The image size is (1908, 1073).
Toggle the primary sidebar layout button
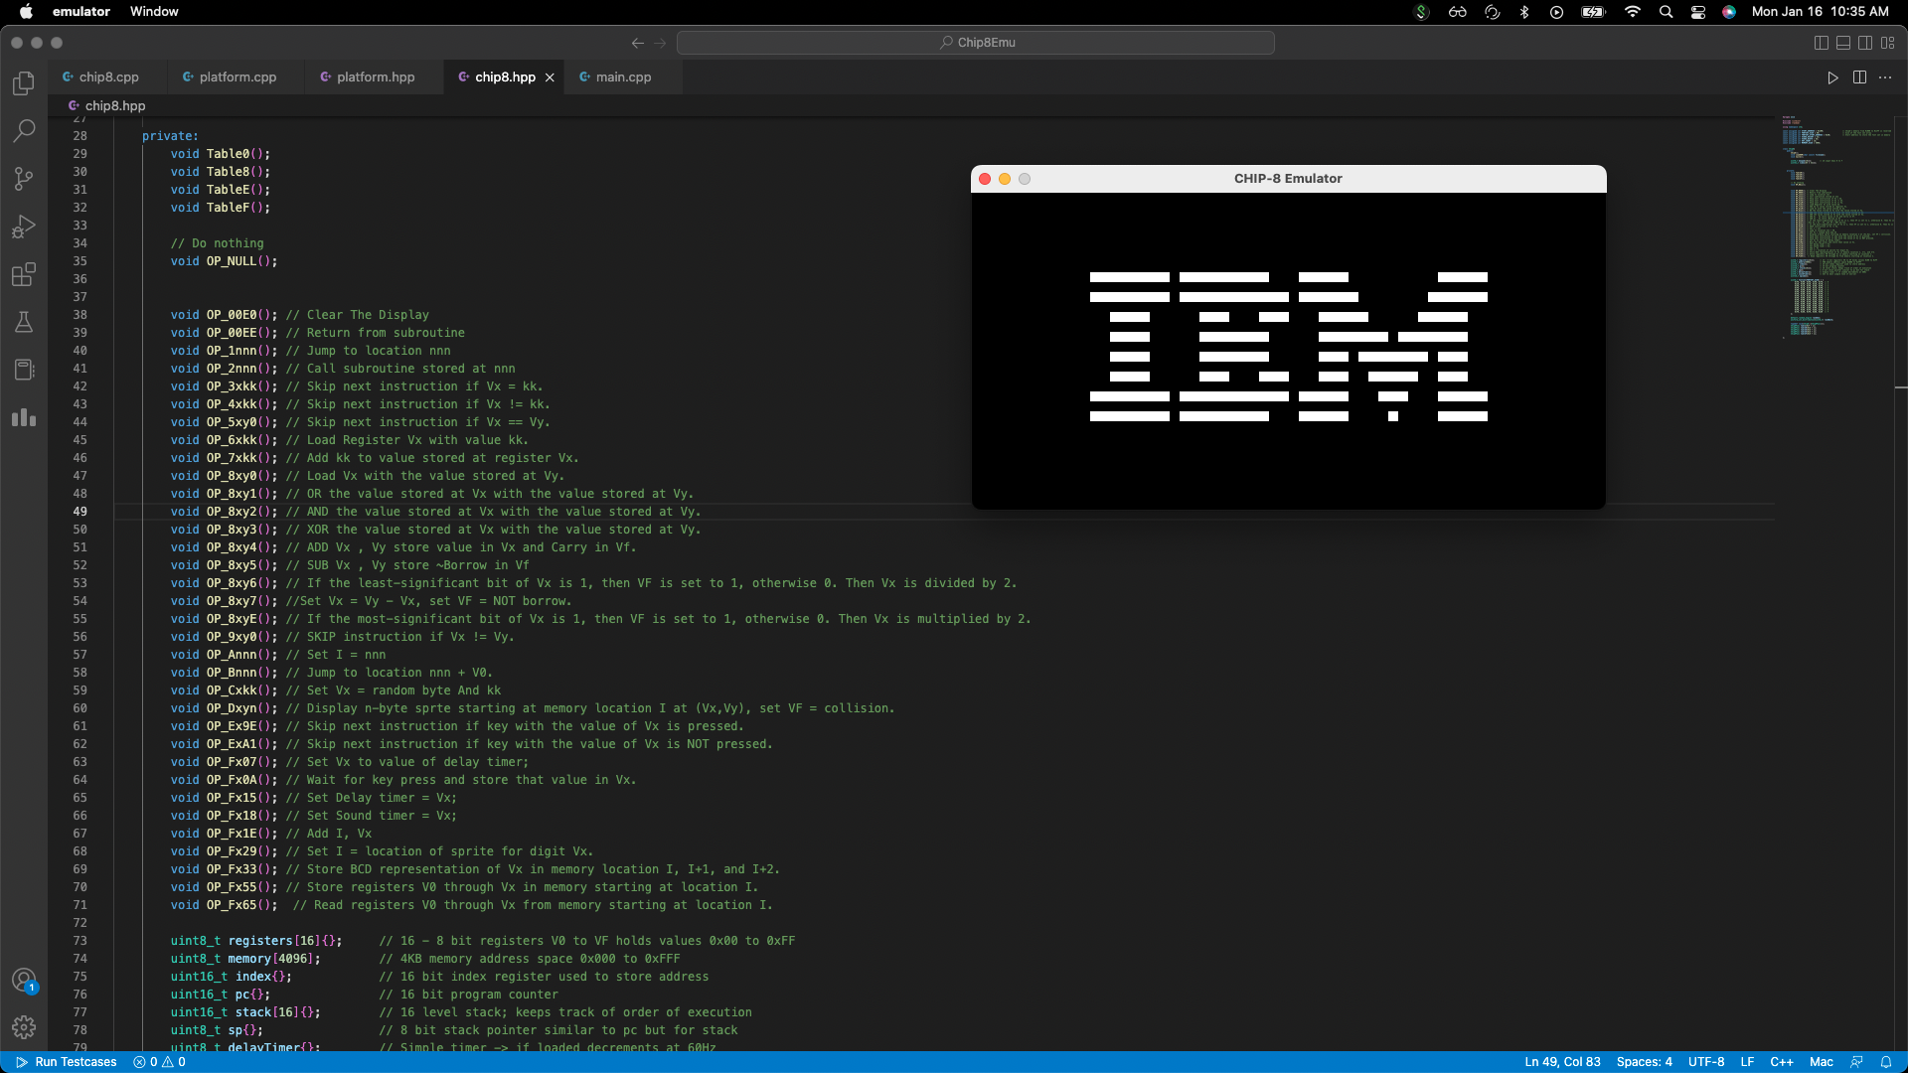pos(1821,43)
